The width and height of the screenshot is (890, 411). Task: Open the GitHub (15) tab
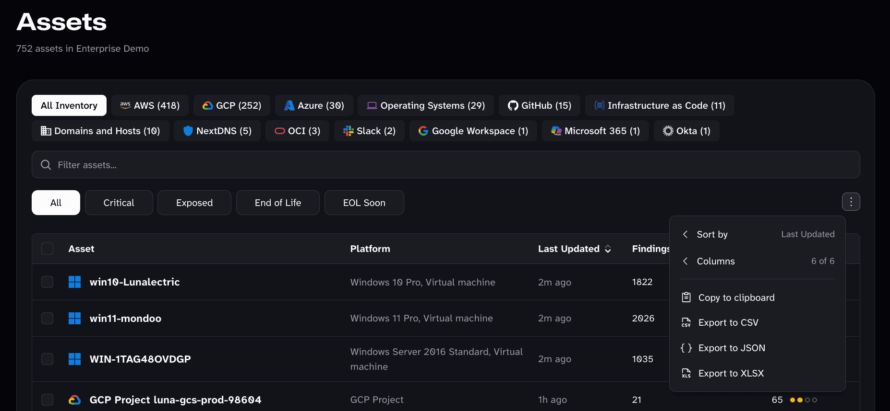click(540, 105)
